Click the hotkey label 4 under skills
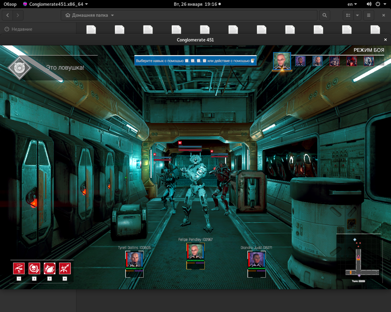Screen dimensions: 391x312 [65, 279]
